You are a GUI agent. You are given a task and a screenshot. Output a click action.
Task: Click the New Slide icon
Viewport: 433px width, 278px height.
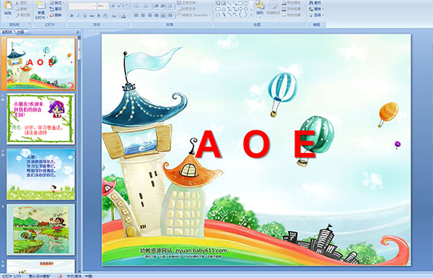point(41,6)
